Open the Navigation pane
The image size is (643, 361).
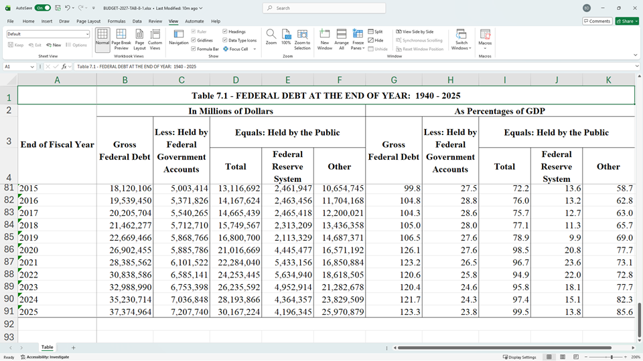(179, 39)
